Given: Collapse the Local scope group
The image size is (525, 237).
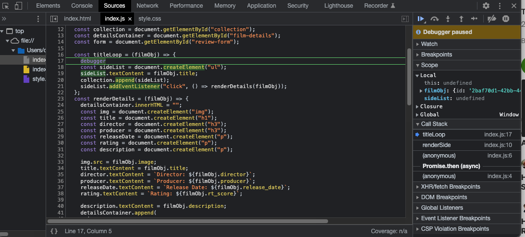Looking at the screenshot, I should [417, 76].
